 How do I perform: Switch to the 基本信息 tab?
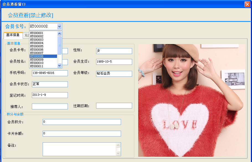point(13,35)
